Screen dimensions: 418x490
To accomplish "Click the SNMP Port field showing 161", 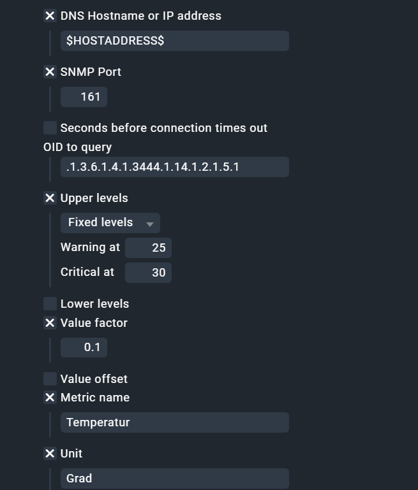I will (84, 97).
